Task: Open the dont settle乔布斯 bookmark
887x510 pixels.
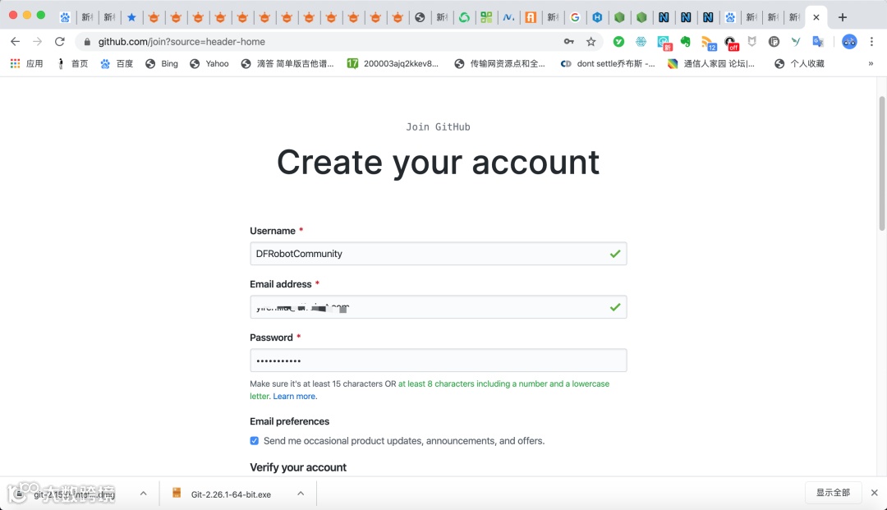Action: pos(608,63)
